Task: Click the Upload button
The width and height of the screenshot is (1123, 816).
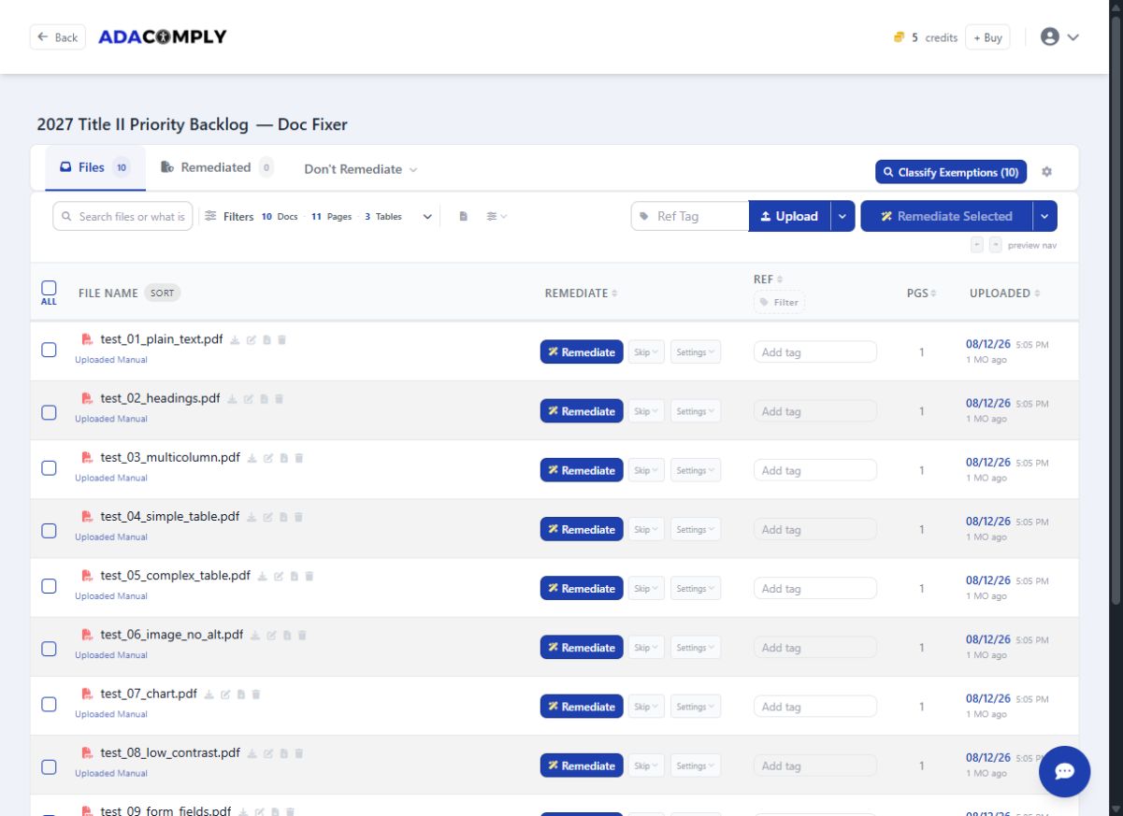Action: click(789, 216)
